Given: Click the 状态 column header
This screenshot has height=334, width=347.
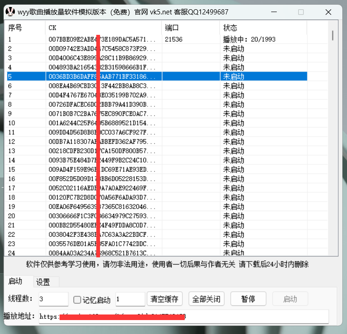Looking at the screenshot, I should pos(263,27).
